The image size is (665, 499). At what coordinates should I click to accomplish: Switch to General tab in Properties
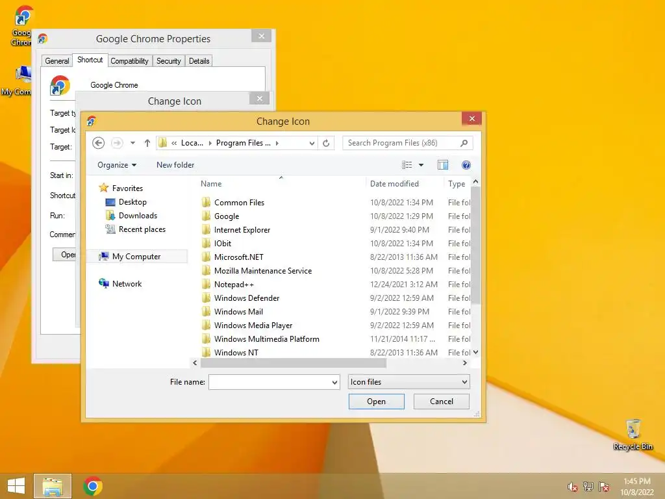point(57,61)
